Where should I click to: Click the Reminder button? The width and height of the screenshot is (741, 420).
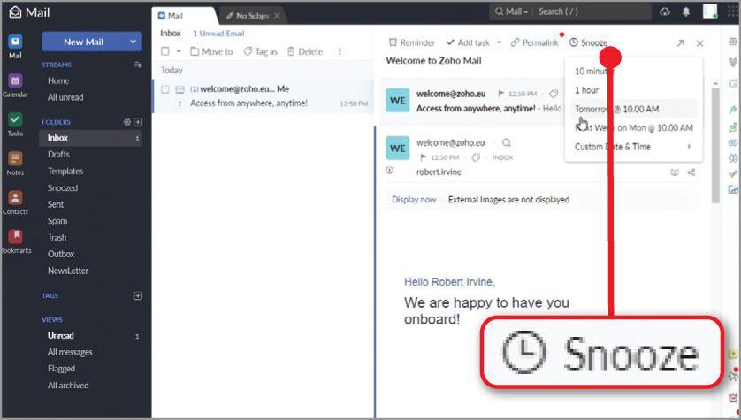pos(411,42)
